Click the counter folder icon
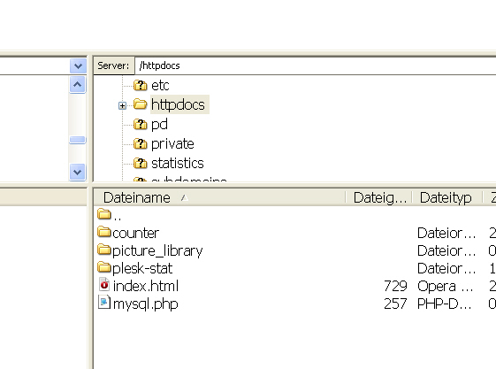 pos(104,233)
